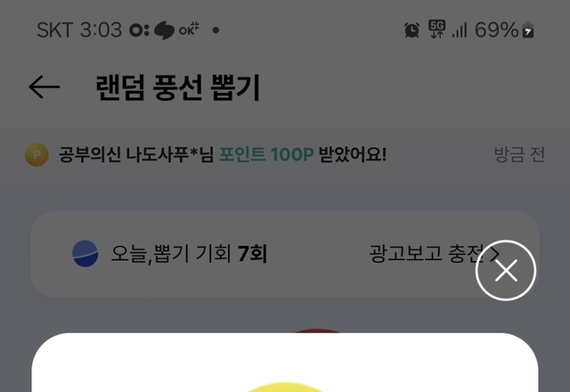Tap the 69% battery percentage
570x392 pixels.
(496, 29)
